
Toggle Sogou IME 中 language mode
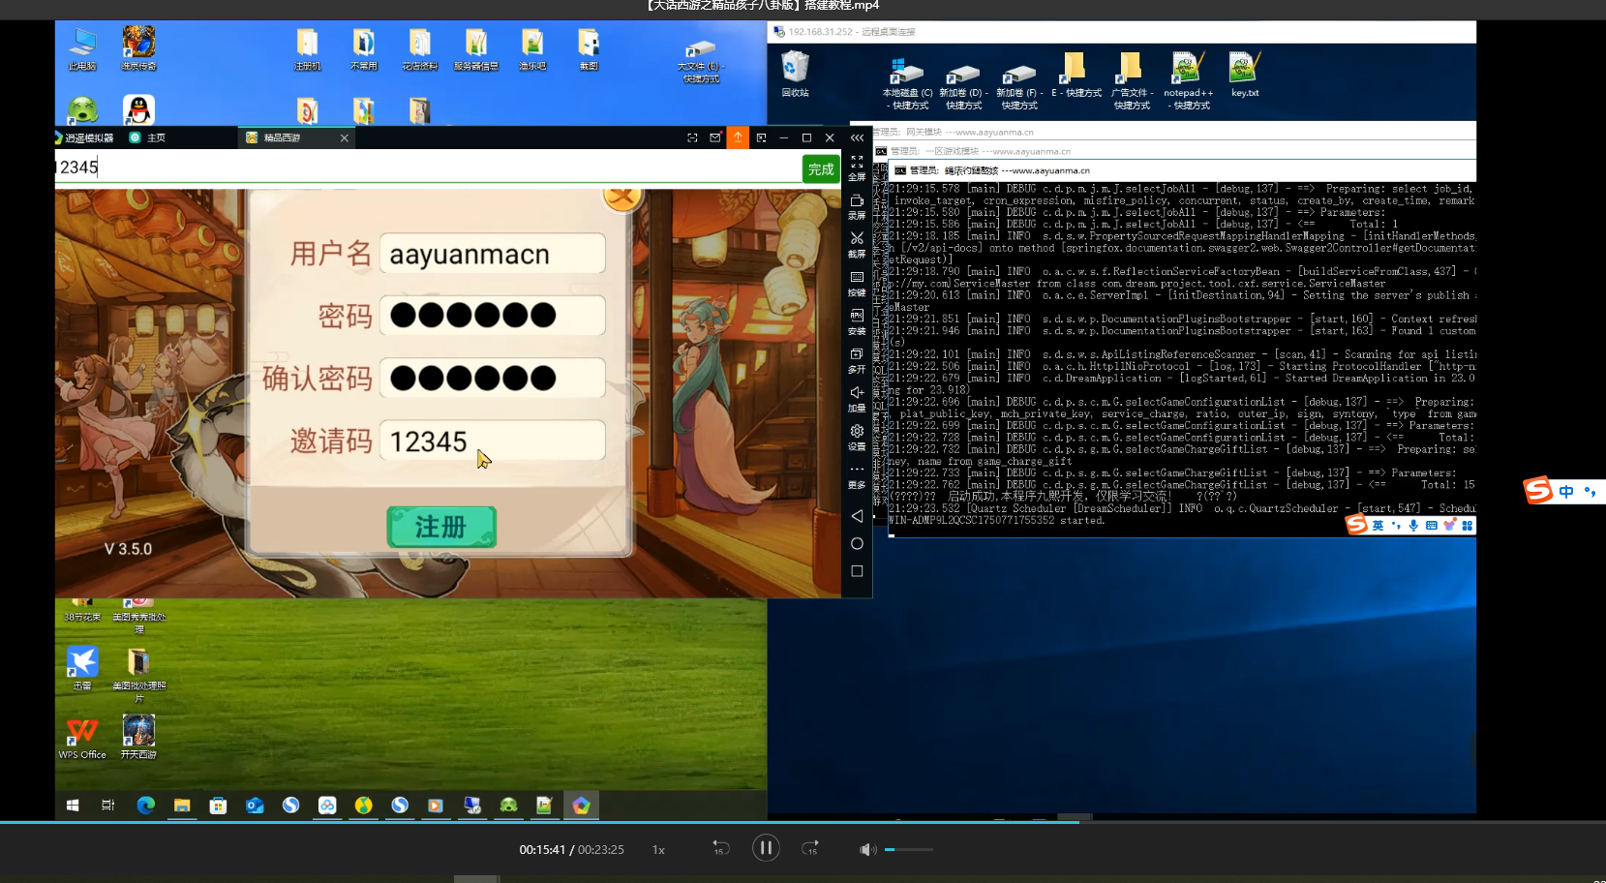(x=1566, y=492)
